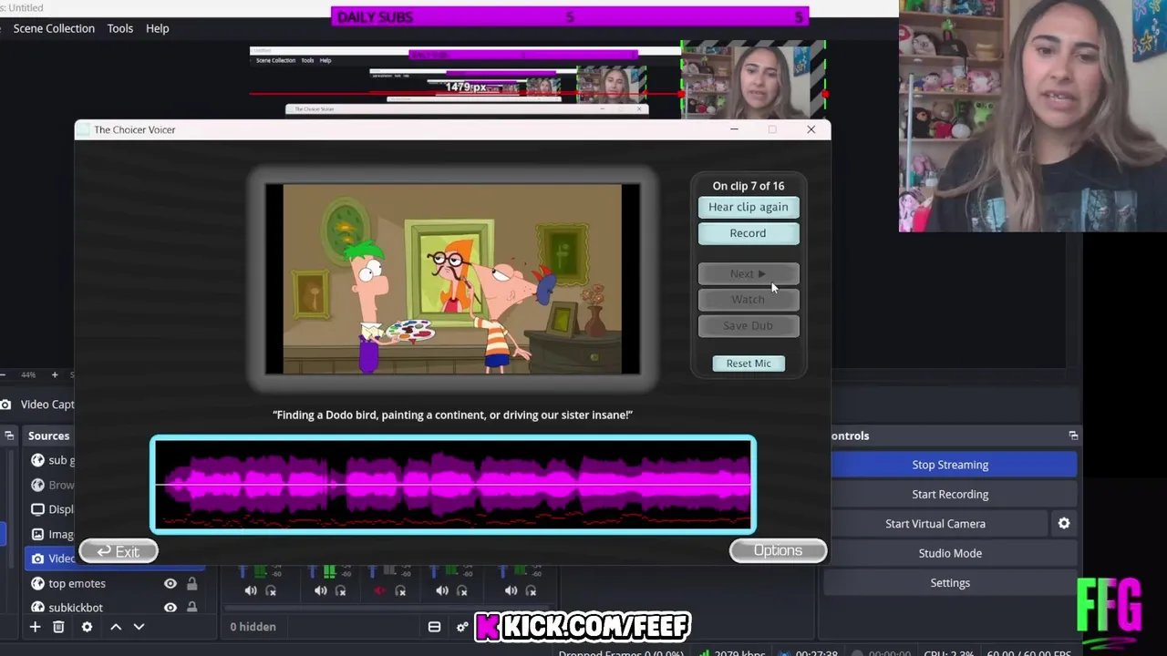Click the Phineas and Ferb video clip

(x=452, y=279)
